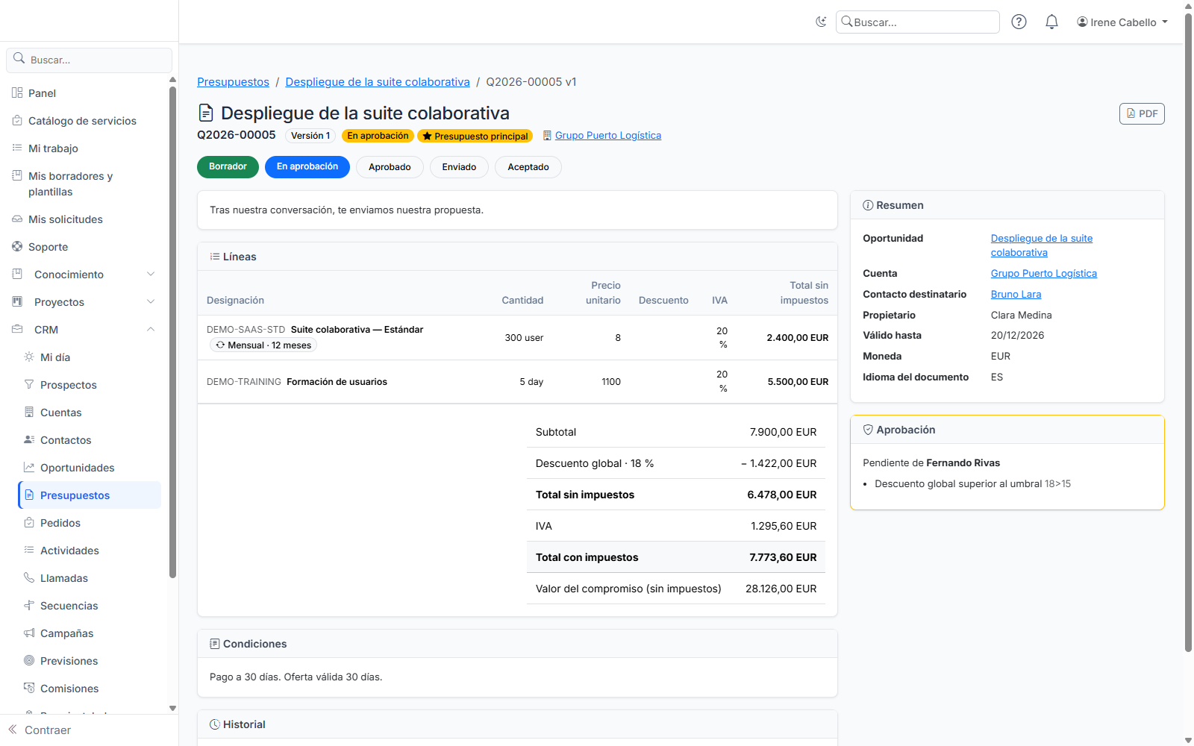Click the top bar Buscar search field

click(917, 22)
